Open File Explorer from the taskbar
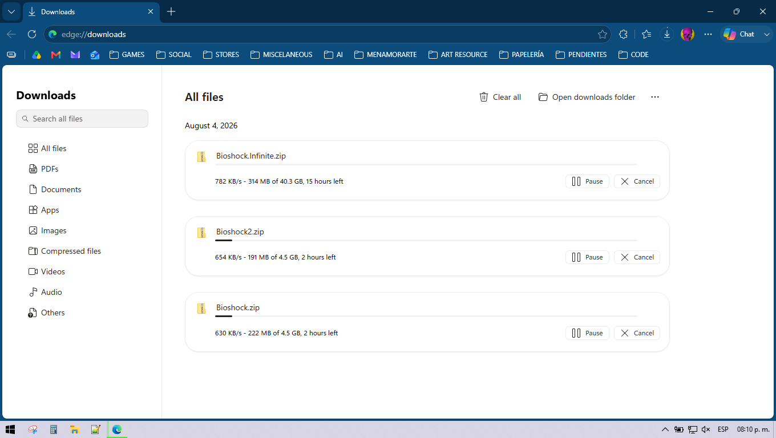 click(74, 429)
